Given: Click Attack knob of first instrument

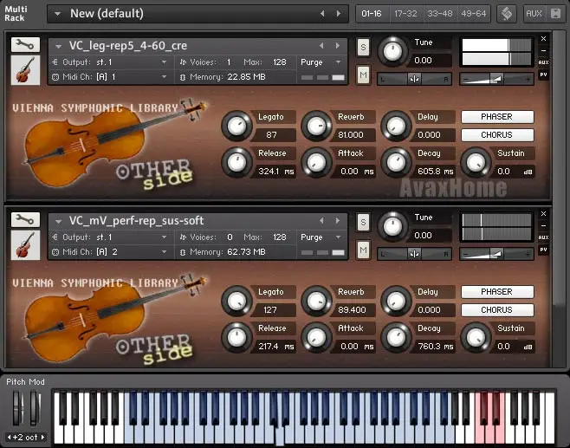Looking at the screenshot, I should pyautogui.click(x=317, y=163).
